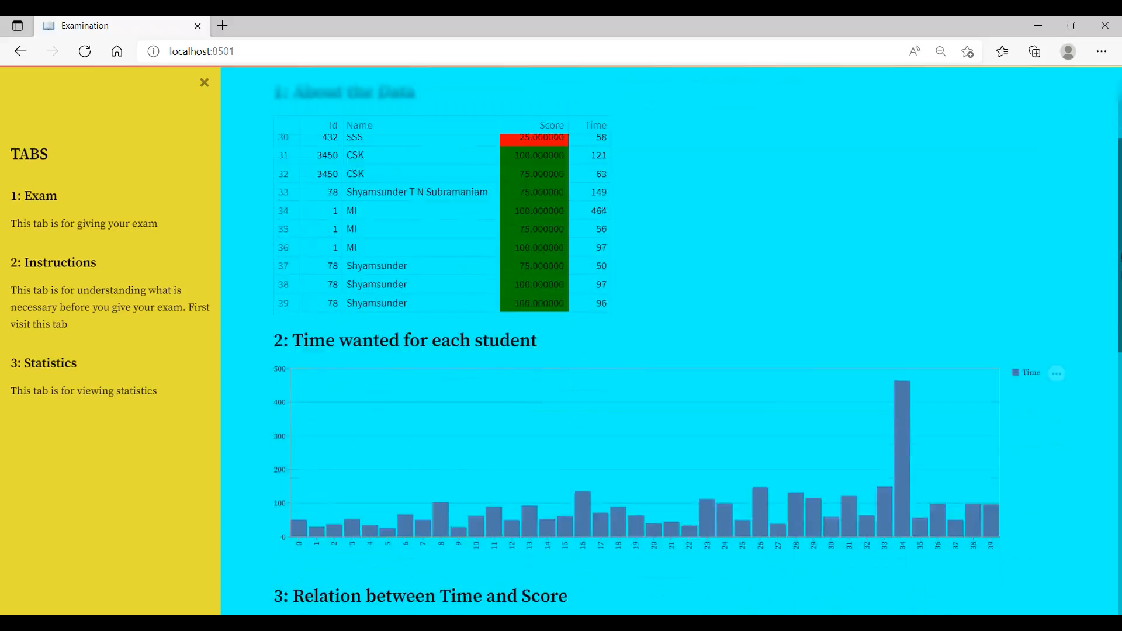The image size is (1122, 631).
Task: Click the Time legend color swatch
Action: pyautogui.click(x=1015, y=372)
